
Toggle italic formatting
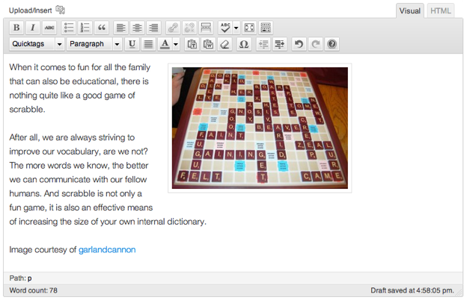(33, 28)
